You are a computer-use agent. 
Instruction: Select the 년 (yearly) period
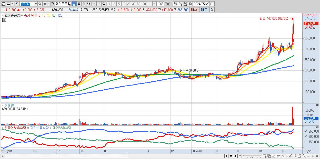(88, 4)
